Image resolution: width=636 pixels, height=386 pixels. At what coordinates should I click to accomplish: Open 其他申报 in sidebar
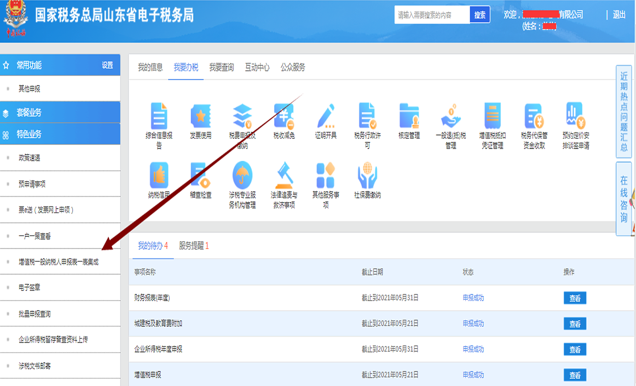click(29, 89)
